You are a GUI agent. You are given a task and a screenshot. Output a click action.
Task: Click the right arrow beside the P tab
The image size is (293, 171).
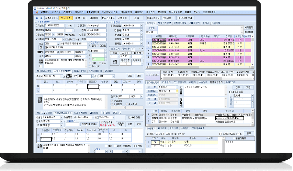pyautogui.click(x=142, y=49)
